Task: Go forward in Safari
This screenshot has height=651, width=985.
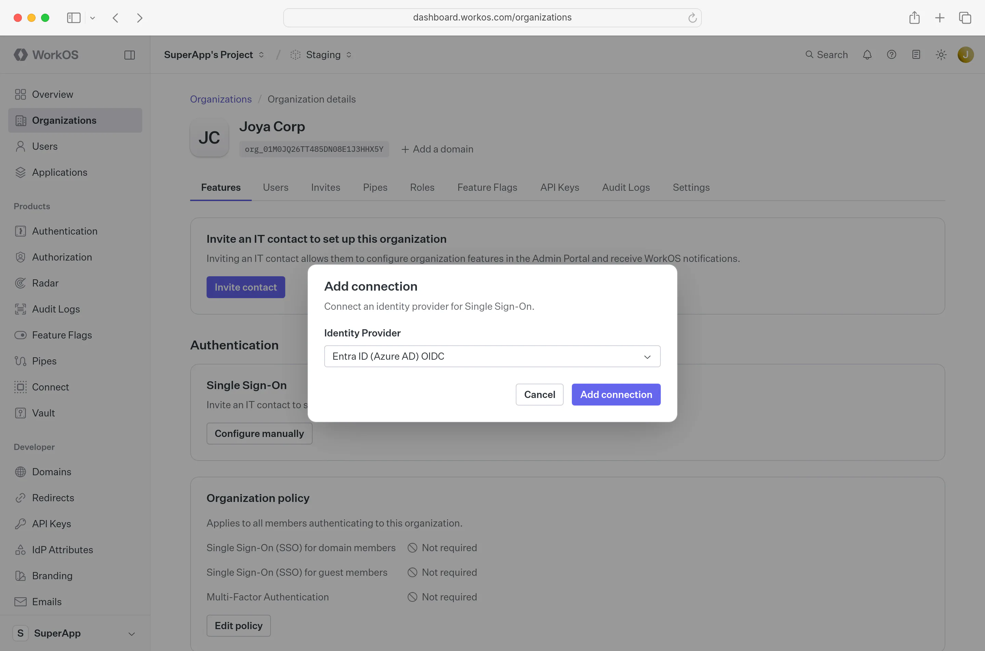Action: (x=140, y=18)
